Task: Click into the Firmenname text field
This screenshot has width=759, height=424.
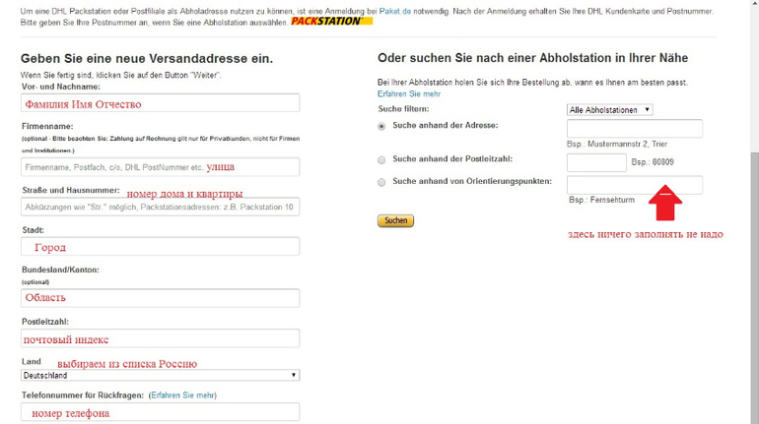Action: [160, 167]
